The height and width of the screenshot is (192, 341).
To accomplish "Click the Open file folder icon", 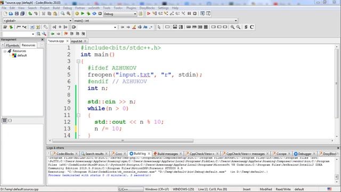I will [11, 14].
